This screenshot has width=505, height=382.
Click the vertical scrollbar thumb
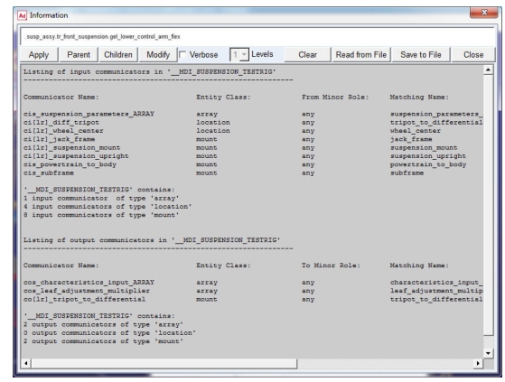pyautogui.click(x=488, y=205)
